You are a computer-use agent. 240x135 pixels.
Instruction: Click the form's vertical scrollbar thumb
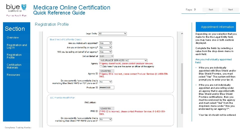pos(182,88)
